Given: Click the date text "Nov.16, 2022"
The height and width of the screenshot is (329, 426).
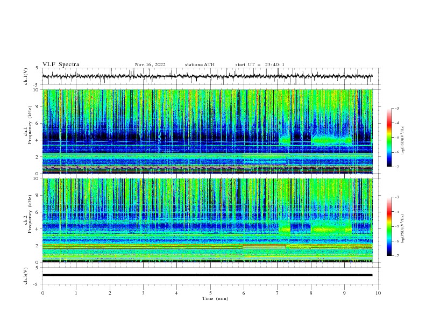Looking at the screenshot, I should [150, 65].
